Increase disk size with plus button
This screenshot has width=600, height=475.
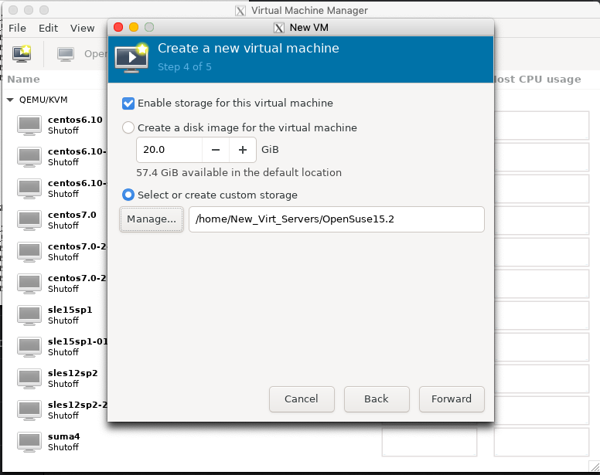coord(243,150)
